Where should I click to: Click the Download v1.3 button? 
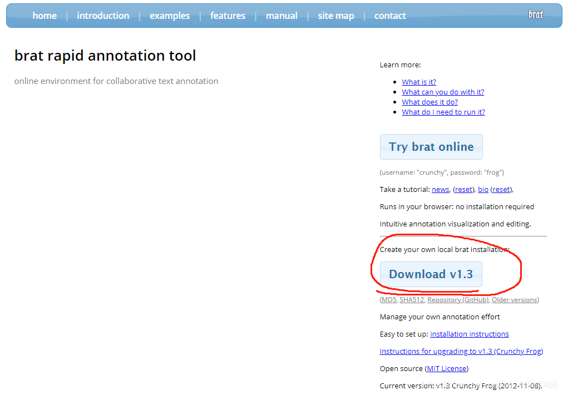[431, 274]
